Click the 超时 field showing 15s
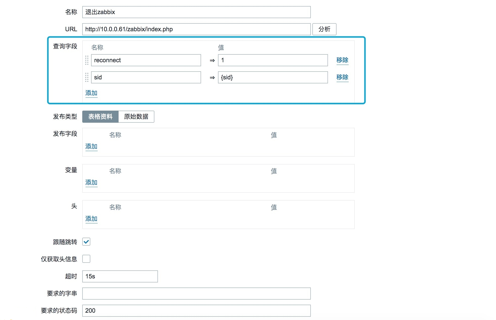The width and height of the screenshot is (496, 320). click(x=120, y=276)
